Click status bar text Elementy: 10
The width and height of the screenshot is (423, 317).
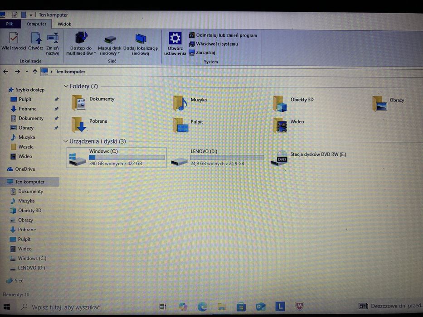click(x=16, y=295)
